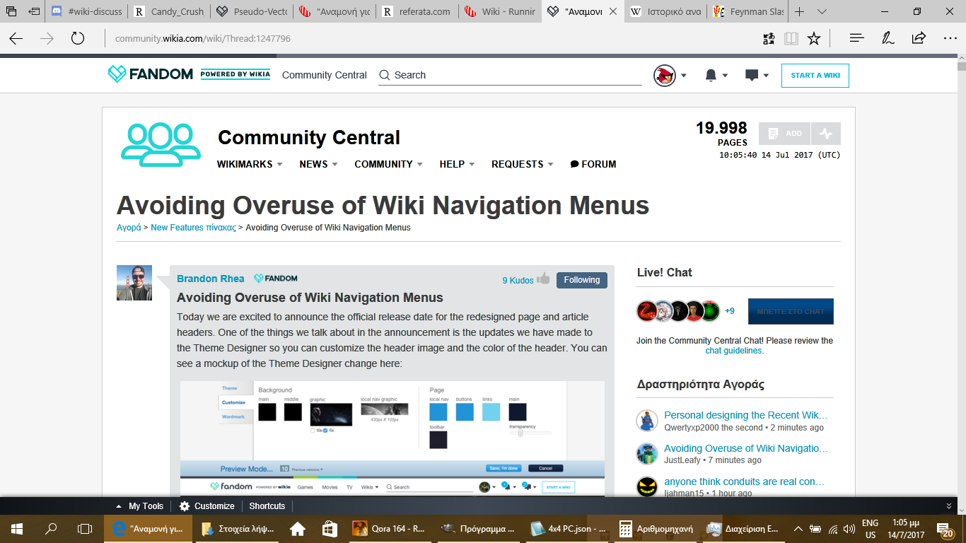Open new browser tab plus button
Screen dimensions: 966x543
(799, 11)
